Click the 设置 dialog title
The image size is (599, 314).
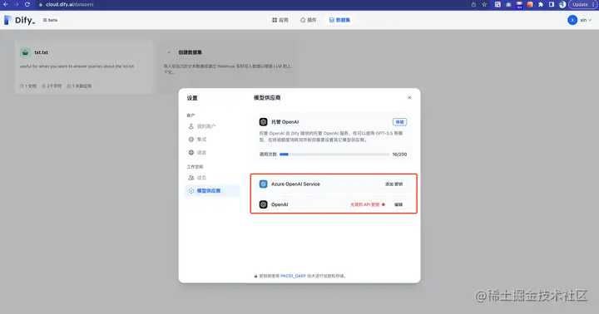(x=192, y=98)
